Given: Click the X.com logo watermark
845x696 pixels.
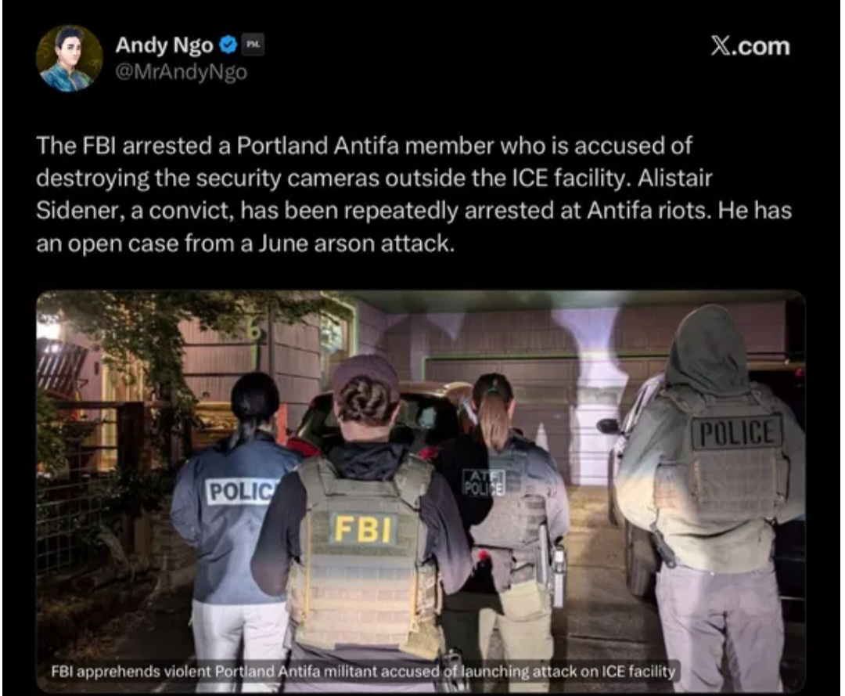Looking at the screenshot, I should [x=750, y=46].
